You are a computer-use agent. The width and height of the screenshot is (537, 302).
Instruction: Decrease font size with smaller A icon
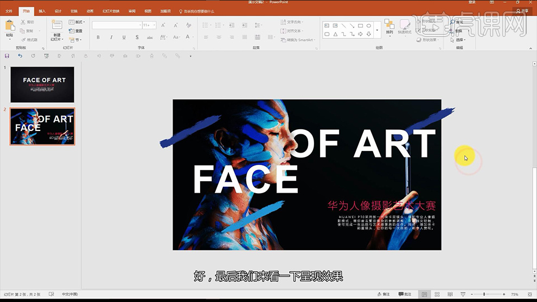pyautogui.click(x=175, y=25)
